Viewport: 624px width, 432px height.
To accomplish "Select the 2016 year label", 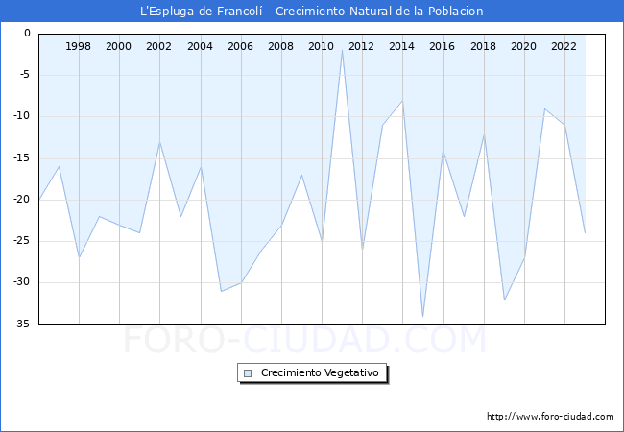I will [442, 46].
